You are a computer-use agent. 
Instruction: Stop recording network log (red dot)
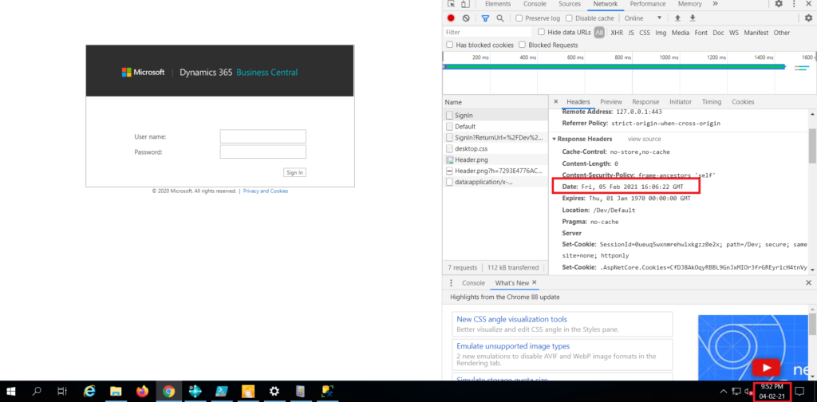451,18
